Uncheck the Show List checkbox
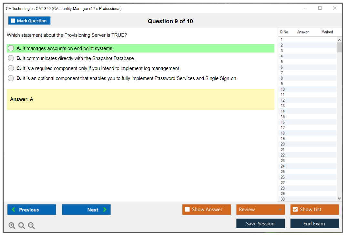347x237 pixels. tap(295, 210)
